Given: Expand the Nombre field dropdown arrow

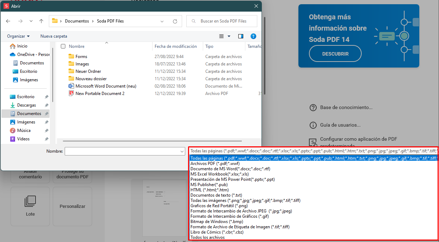Looking at the screenshot, I should pyautogui.click(x=182, y=151).
